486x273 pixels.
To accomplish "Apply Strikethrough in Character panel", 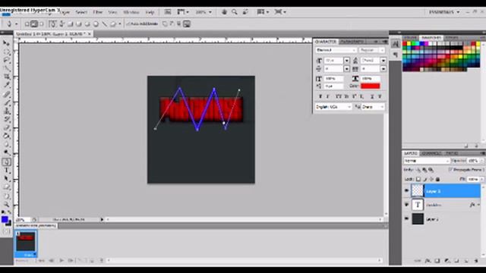I will pos(380,96).
